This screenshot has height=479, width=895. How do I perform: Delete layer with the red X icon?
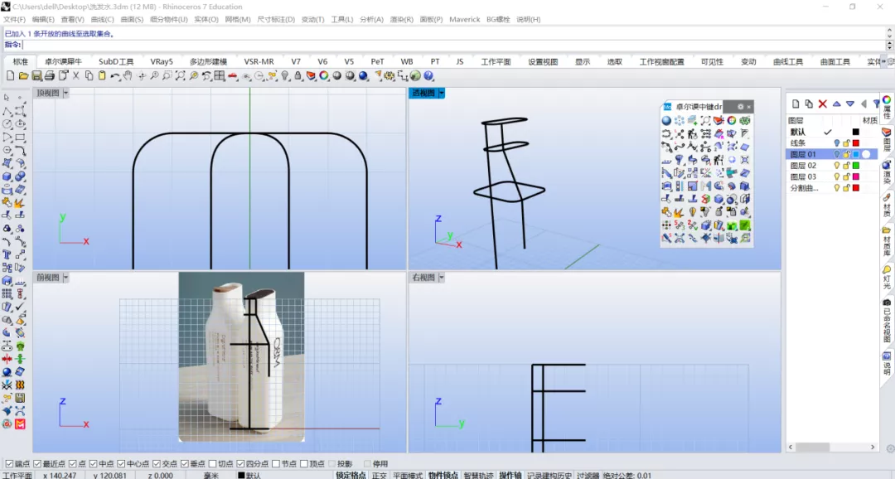(823, 104)
